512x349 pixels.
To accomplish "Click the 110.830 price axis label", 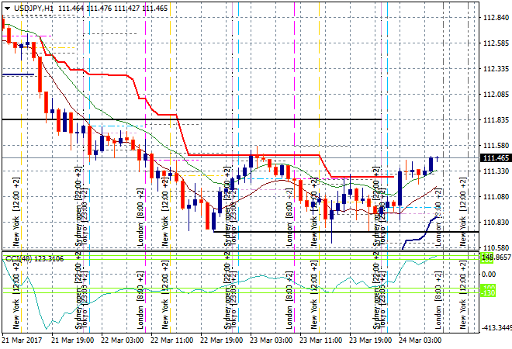I will [496, 223].
